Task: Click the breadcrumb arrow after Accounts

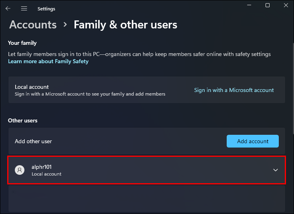Action: [65, 25]
